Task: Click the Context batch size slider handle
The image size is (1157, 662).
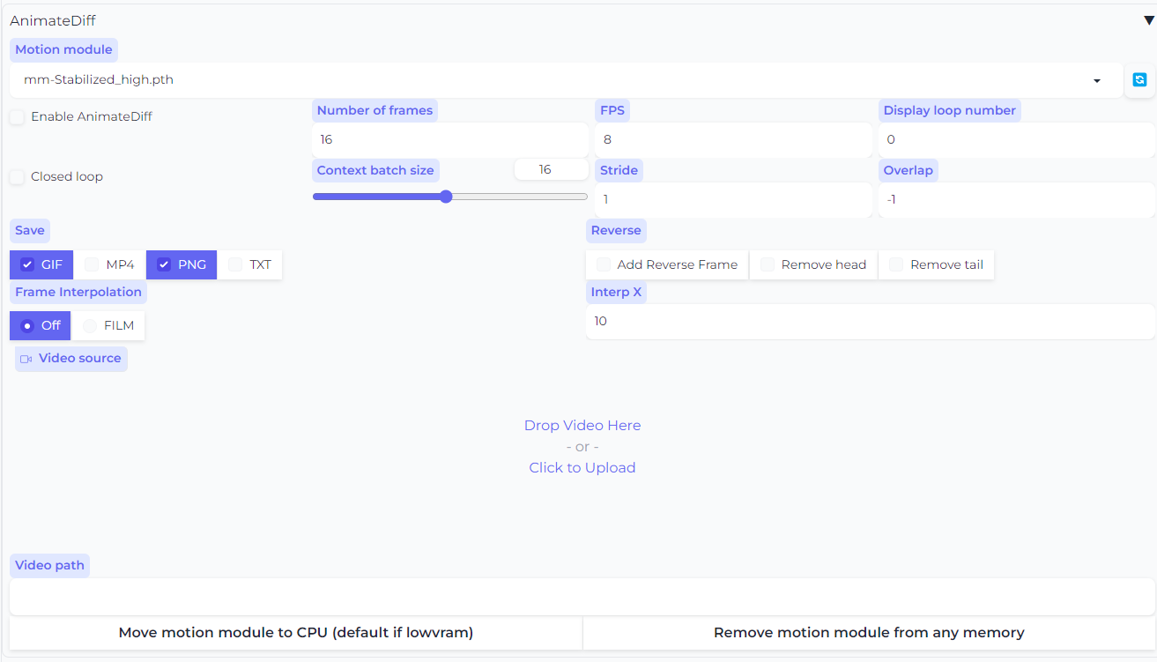Action: tap(446, 197)
